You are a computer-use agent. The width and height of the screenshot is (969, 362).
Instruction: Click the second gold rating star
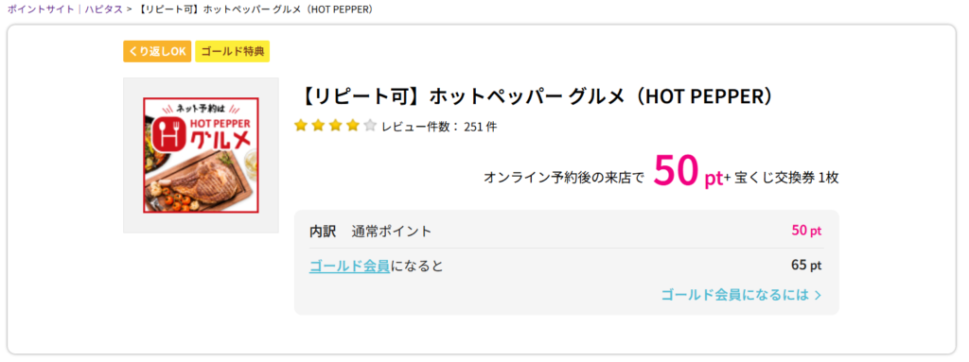(x=318, y=127)
